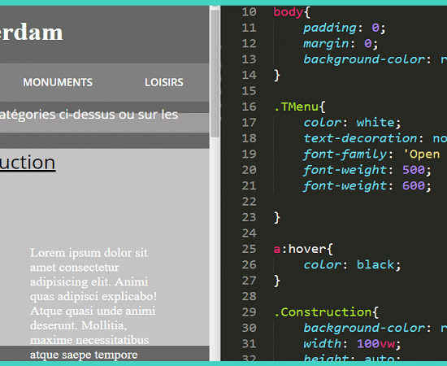Open the MONUMENTS menu link
447x366 pixels.
coord(58,82)
